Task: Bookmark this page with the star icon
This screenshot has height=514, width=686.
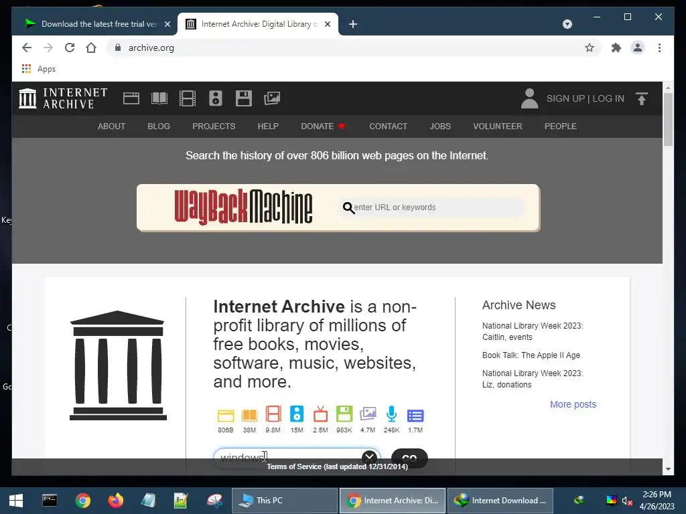Action: point(590,48)
